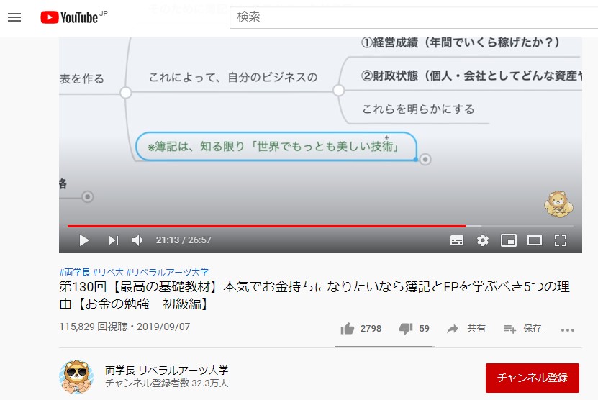Toggle subtitles/captions button

tap(457, 240)
